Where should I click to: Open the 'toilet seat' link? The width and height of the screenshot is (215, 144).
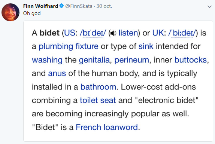[98, 100]
